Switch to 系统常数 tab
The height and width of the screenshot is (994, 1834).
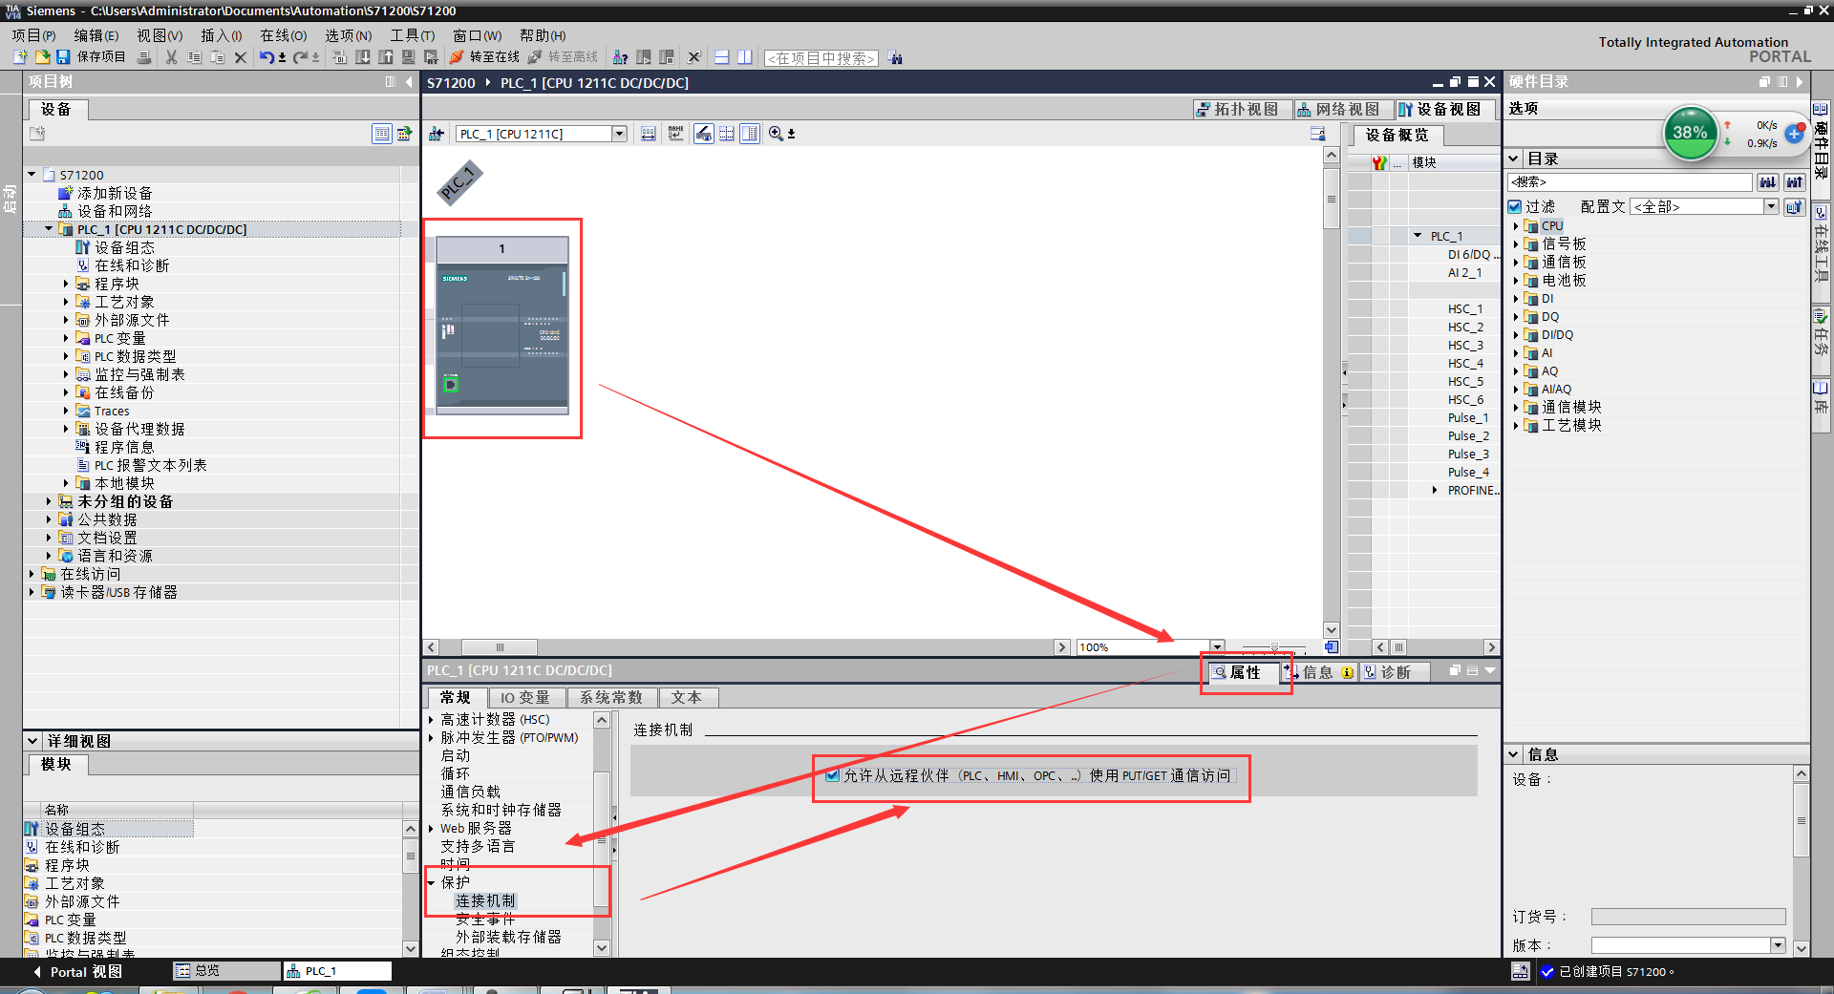(611, 697)
